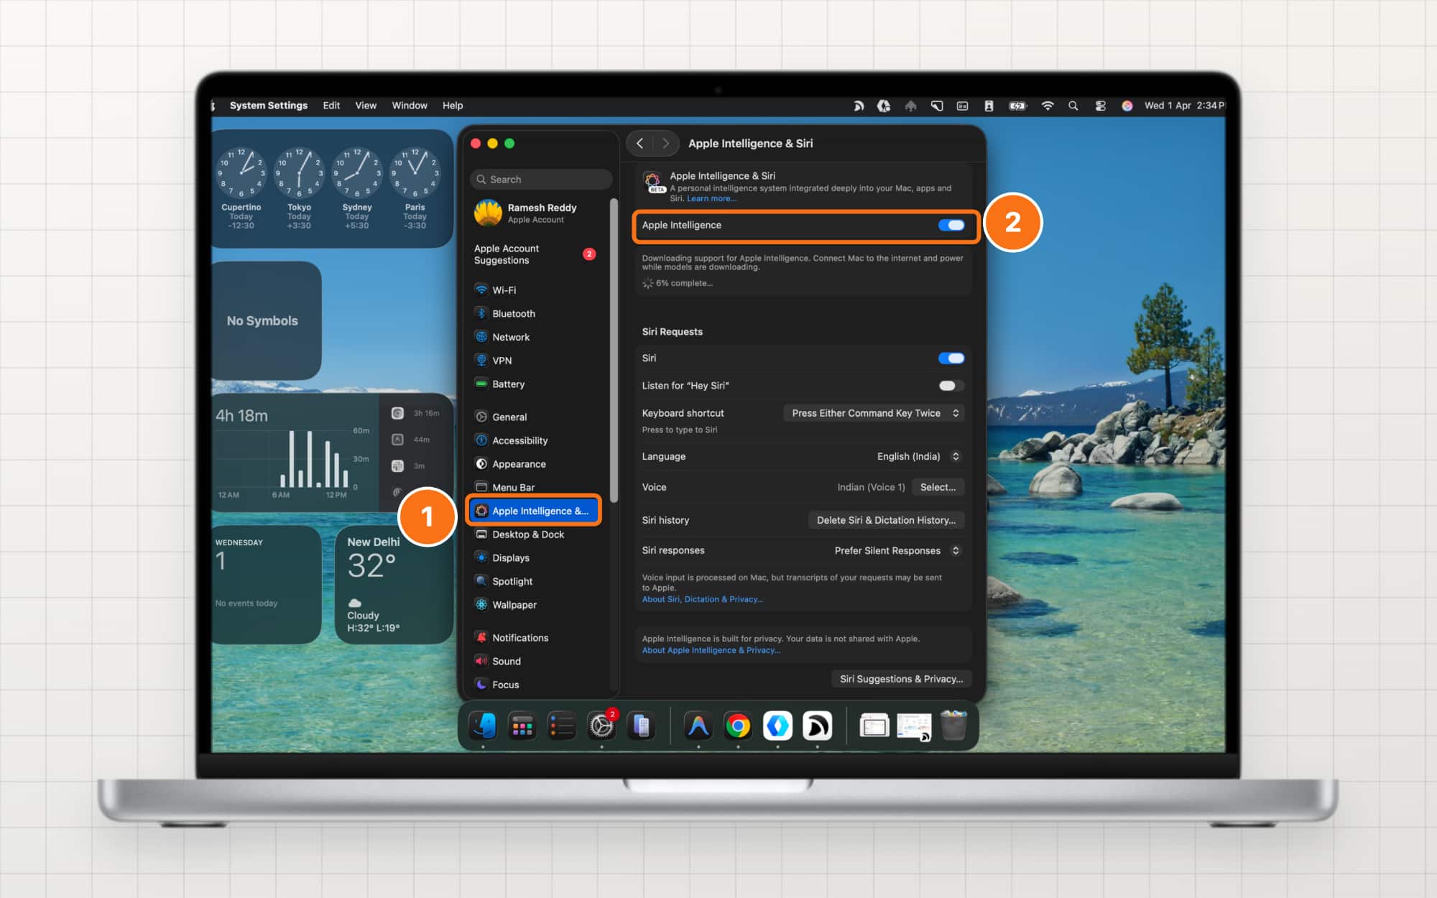Click the Wednesday calendar widget
The width and height of the screenshot is (1437, 898).
[x=266, y=584]
